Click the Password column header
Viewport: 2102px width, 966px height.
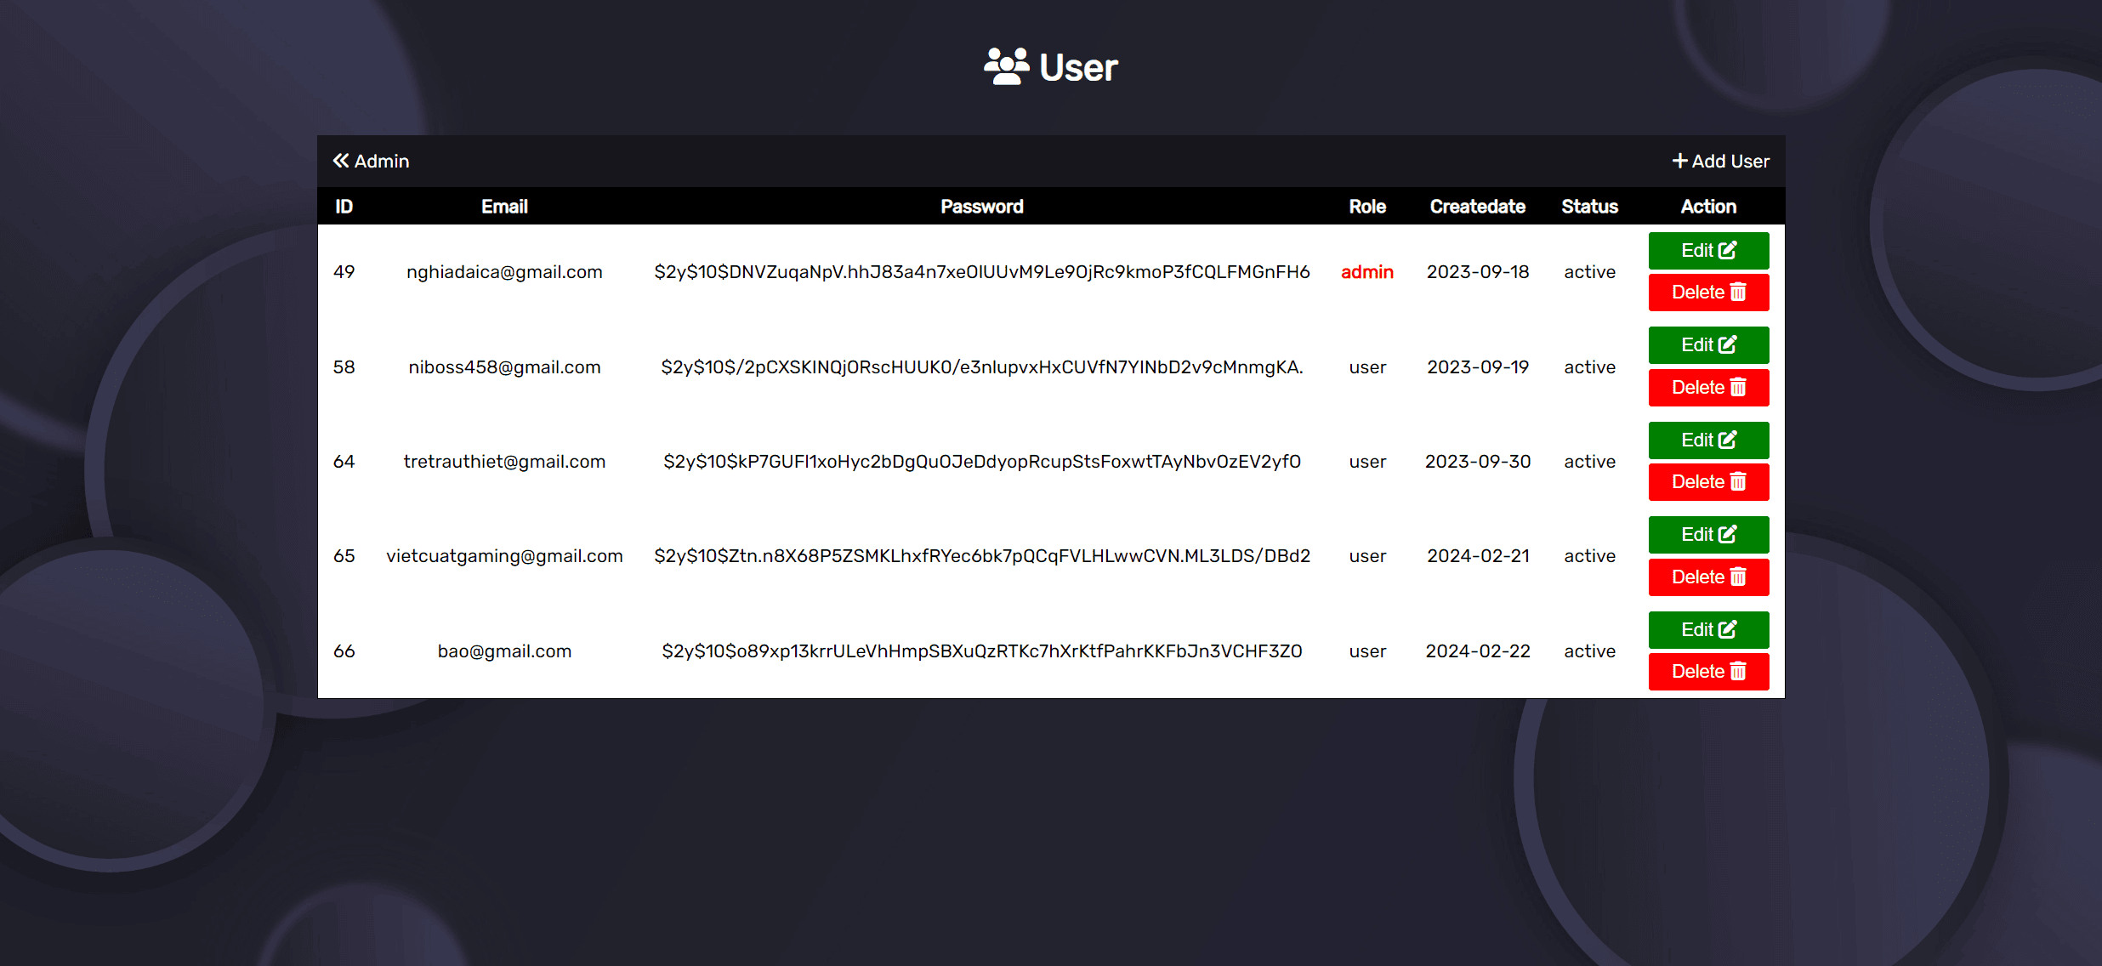(x=981, y=207)
